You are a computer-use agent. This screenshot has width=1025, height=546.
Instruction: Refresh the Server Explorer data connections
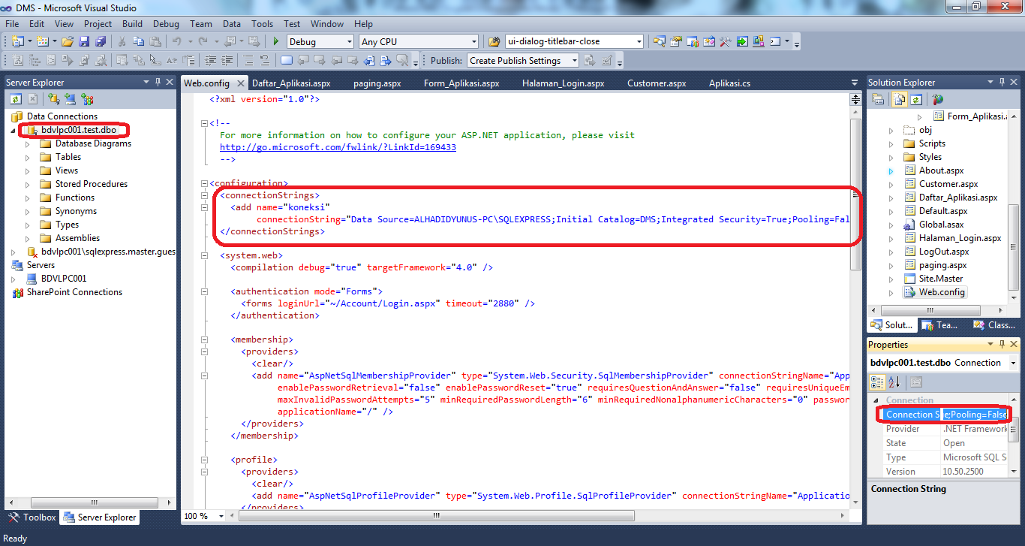tap(15, 98)
